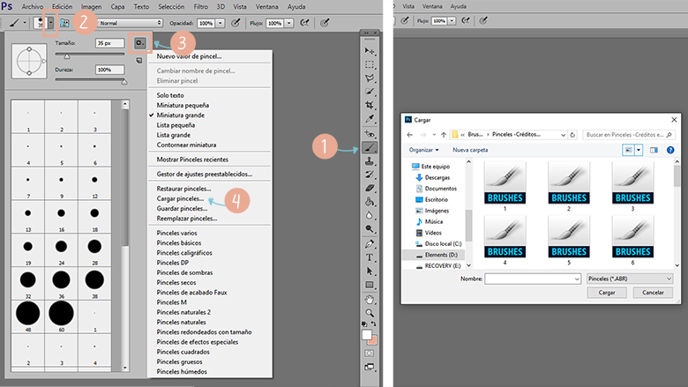Select the Paint Bucket tool
The image size is (688, 387).
point(370,202)
